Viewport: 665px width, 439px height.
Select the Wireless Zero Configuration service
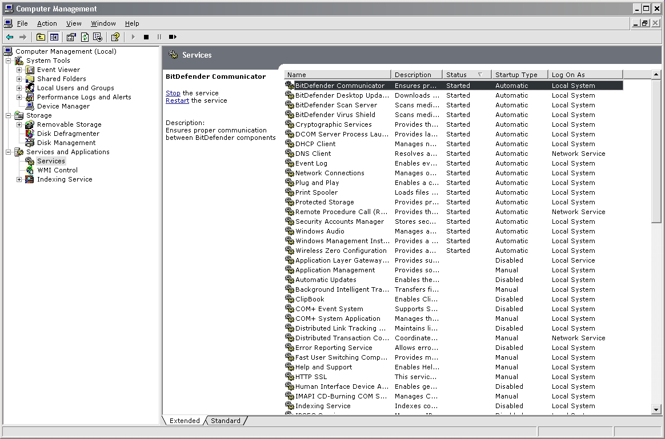tap(454, 251)
